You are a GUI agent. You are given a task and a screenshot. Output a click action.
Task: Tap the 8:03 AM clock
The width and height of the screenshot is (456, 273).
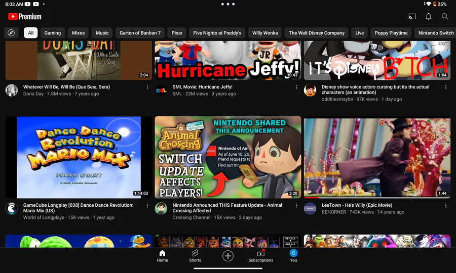[x=14, y=4]
